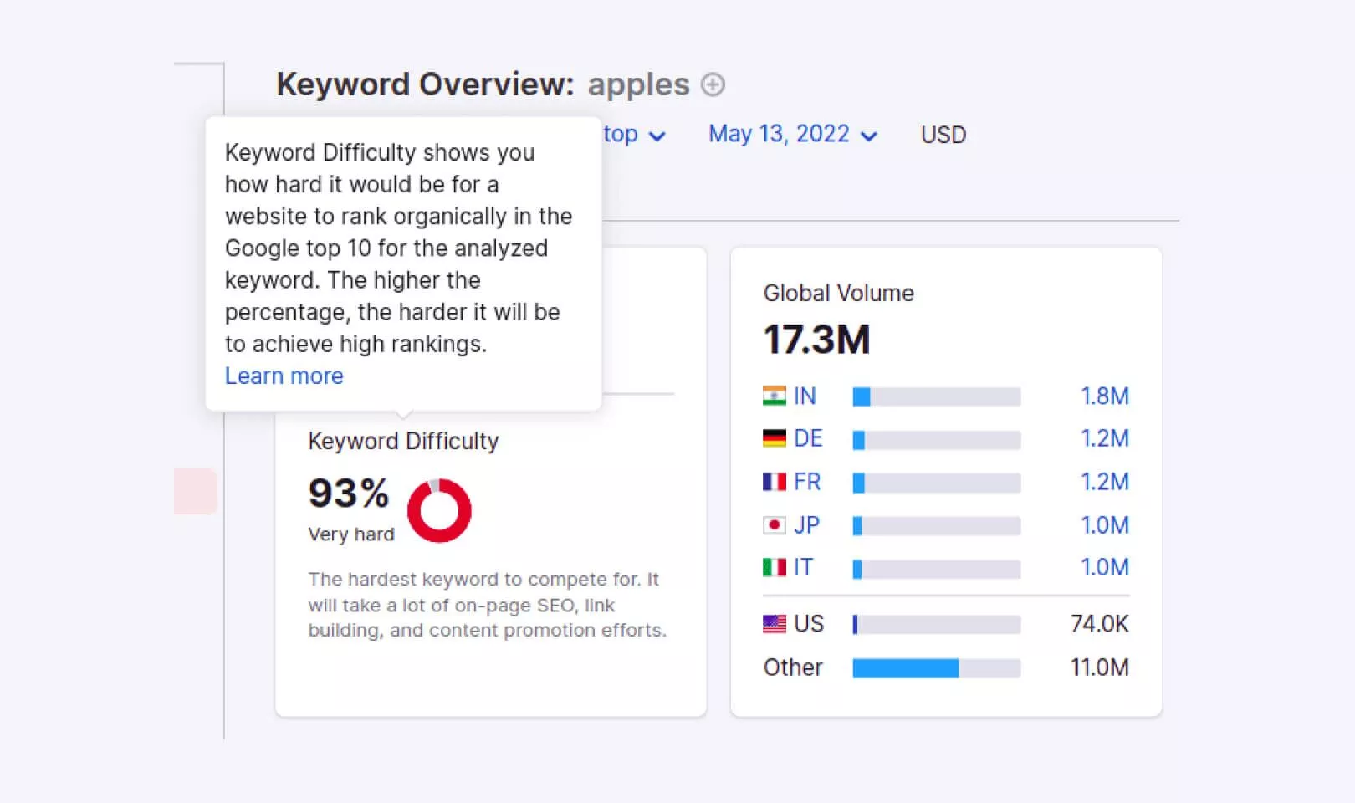1355x803 pixels.
Task: Click the red difficulty donut chart
Action: (x=439, y=510)
